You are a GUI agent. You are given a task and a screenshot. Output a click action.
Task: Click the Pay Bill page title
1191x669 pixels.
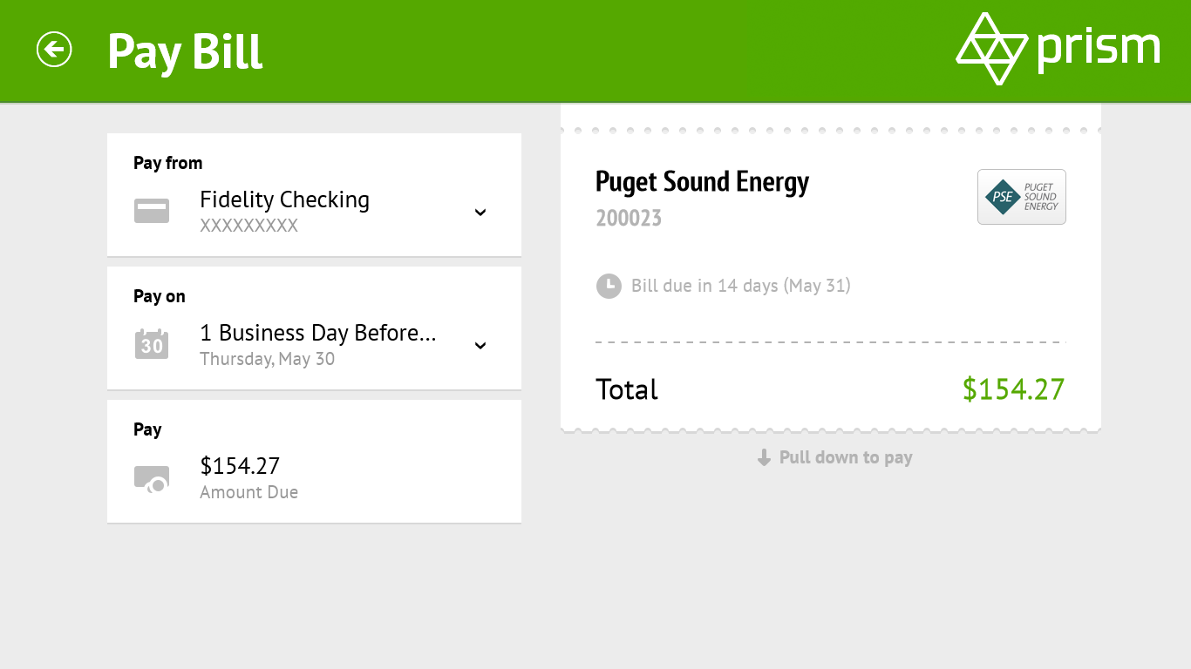[x=185, y=51]
